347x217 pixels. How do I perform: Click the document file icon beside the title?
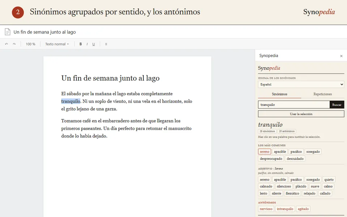coord(8,32)
